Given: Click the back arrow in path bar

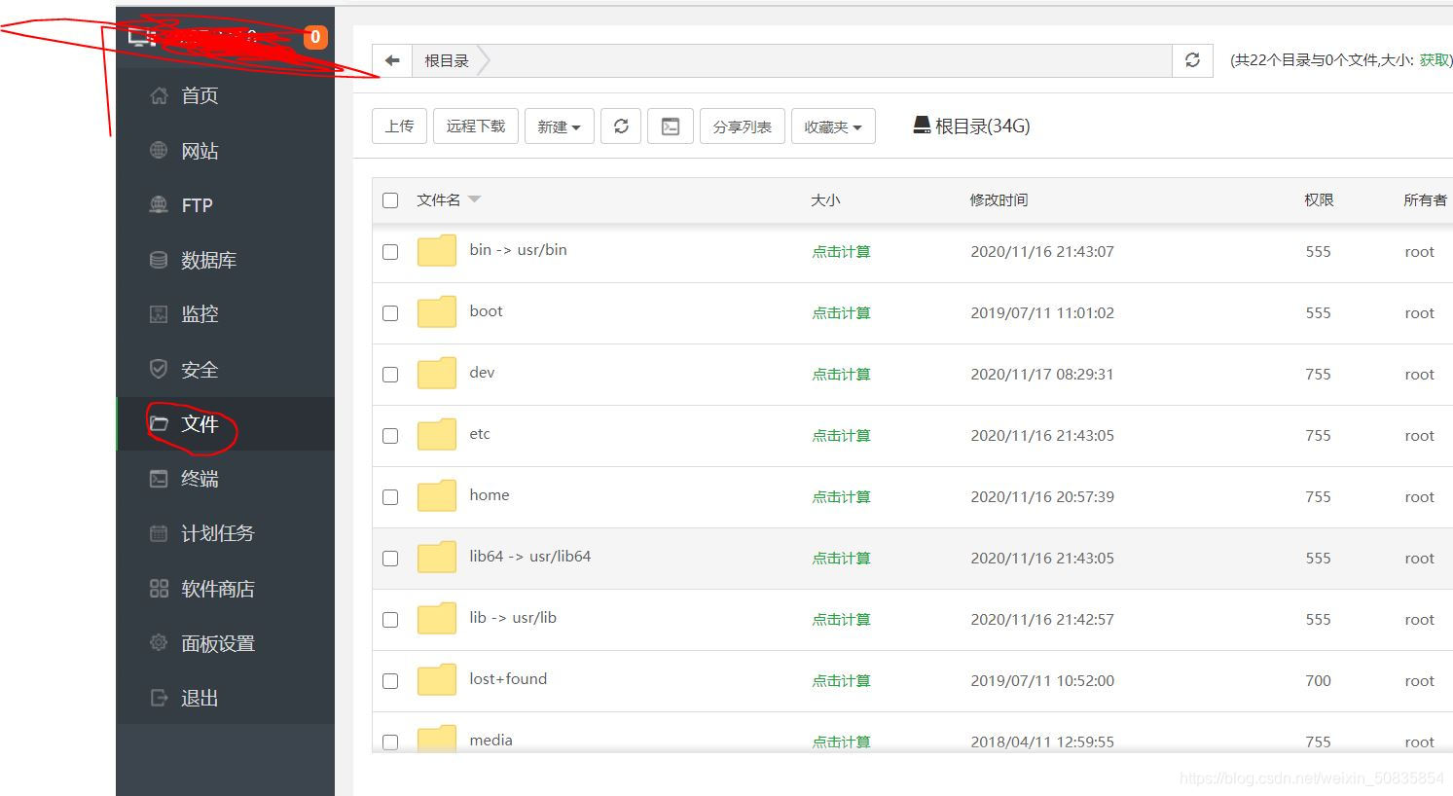Looking at the screenshot, I should click(392, 60).
